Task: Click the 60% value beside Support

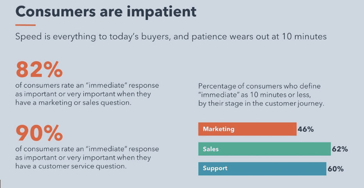Action: (x=335, y=169)
